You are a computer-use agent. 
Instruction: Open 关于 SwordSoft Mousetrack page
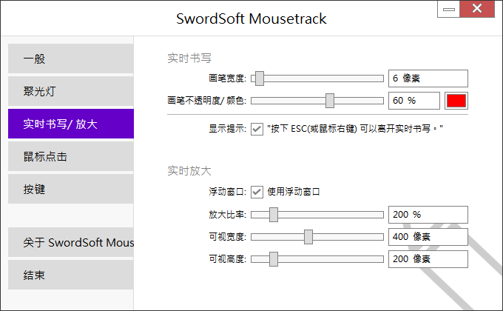(70, 242)
